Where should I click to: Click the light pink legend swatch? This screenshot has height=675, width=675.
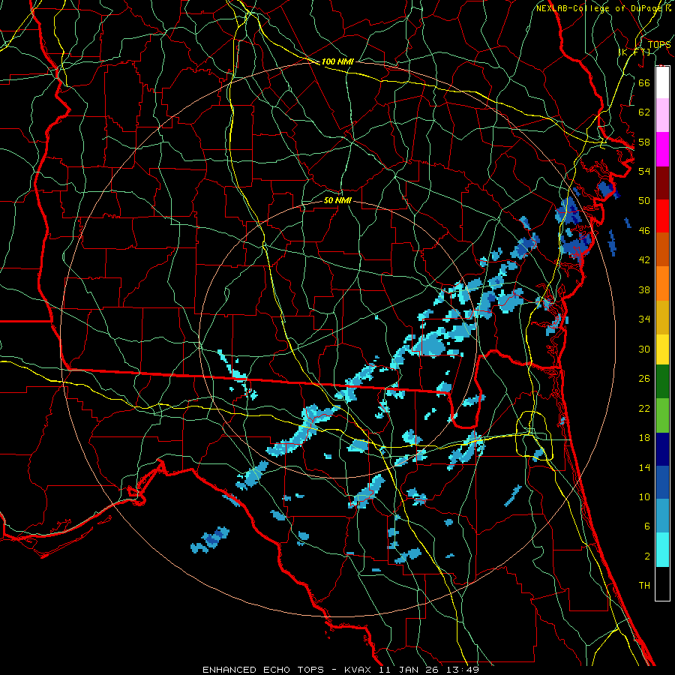pos(662,115)
